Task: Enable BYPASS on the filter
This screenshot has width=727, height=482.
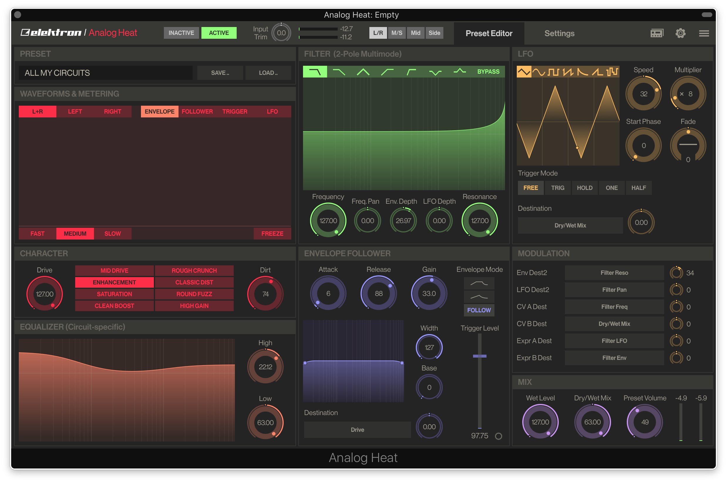Action: tap(489, 71)
